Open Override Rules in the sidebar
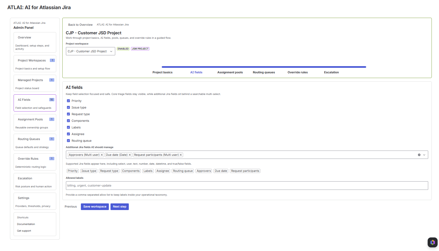The image size is (439, 251). tap(35, 162)
